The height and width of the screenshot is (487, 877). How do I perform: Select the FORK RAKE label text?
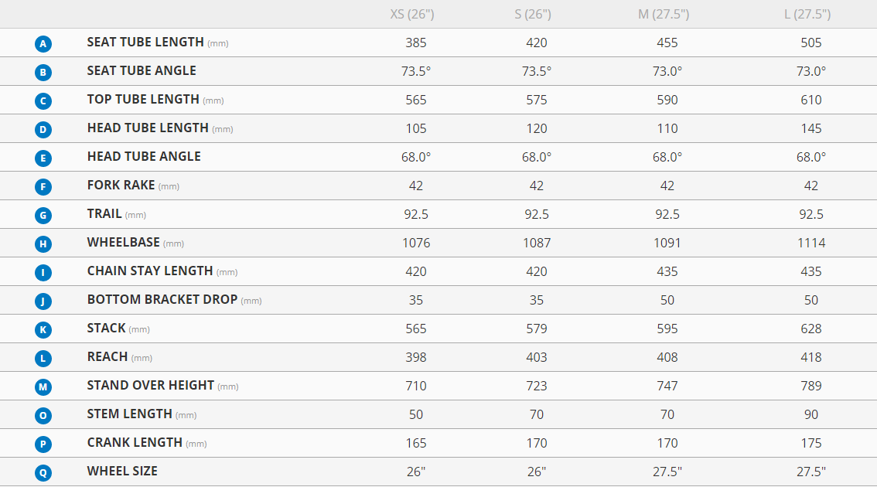(x=121, y=185)
